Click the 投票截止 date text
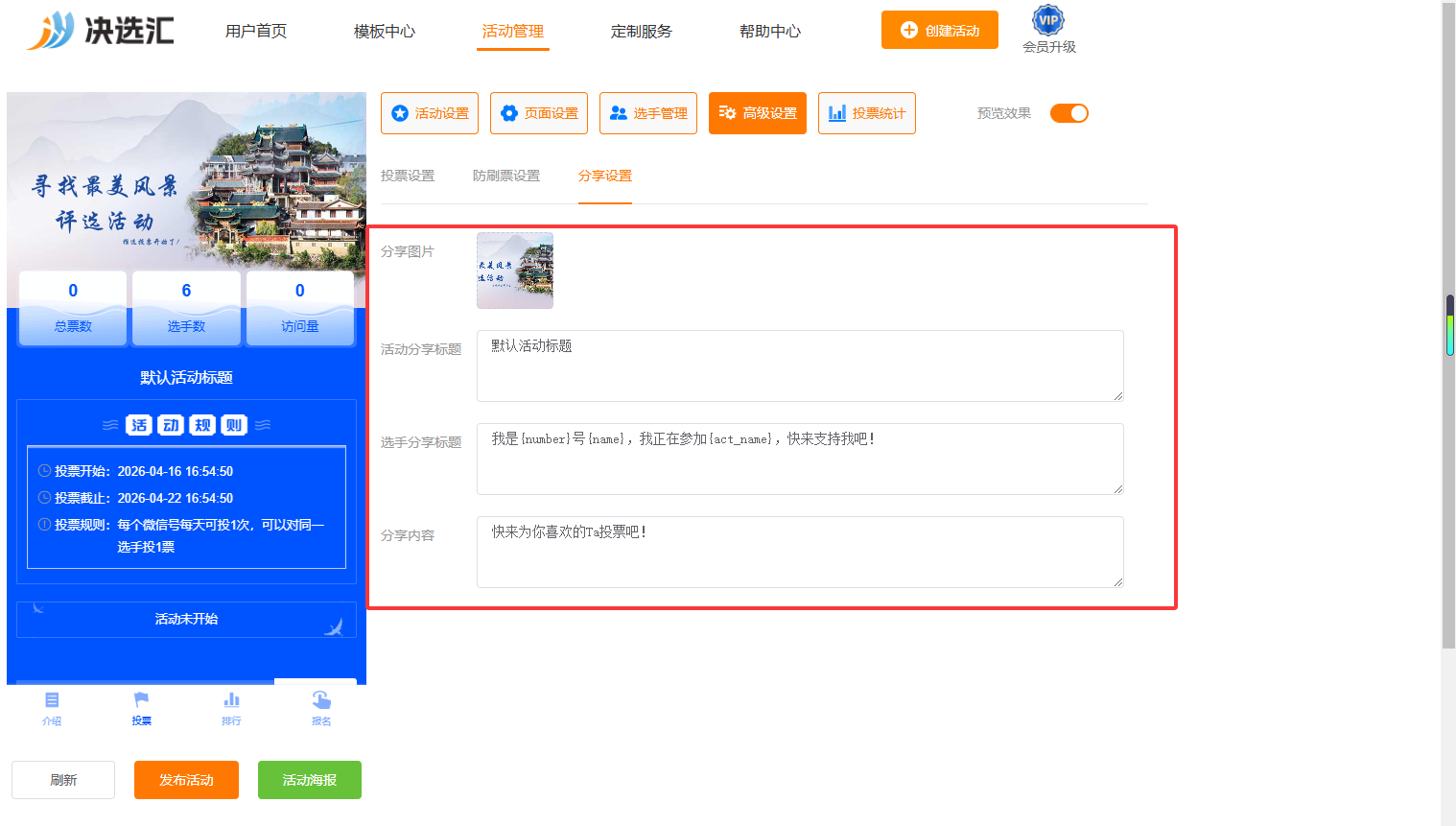The width and height of the screenshot is (1456, 826). pos(176,498)
